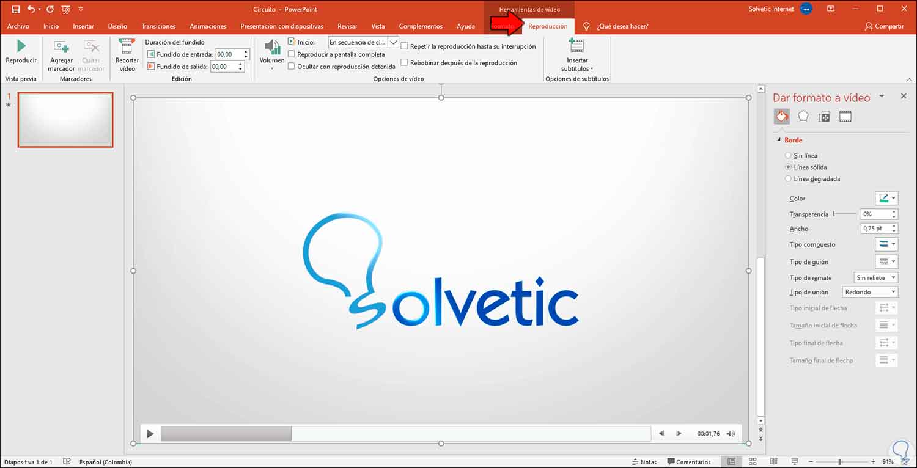Open Presentación con diapositivas tab

point(282,26)
